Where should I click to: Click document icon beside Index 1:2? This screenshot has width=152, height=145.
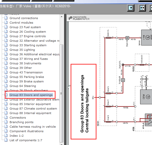coord(6,136)
